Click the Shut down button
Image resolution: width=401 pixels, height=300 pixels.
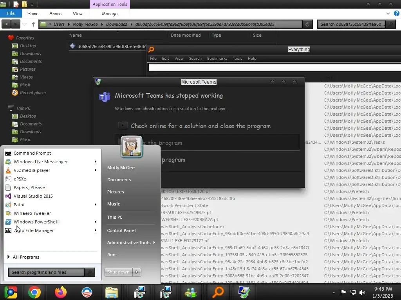point(118,272)
